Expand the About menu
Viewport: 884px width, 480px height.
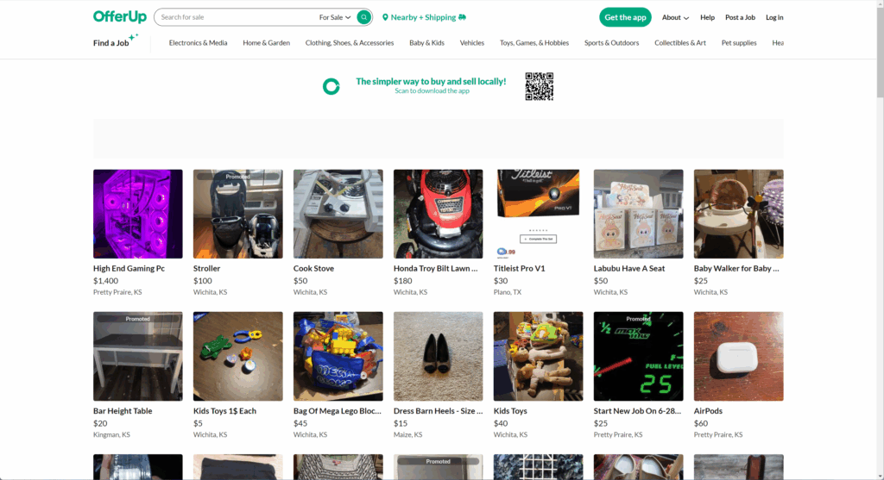(675, 17)
